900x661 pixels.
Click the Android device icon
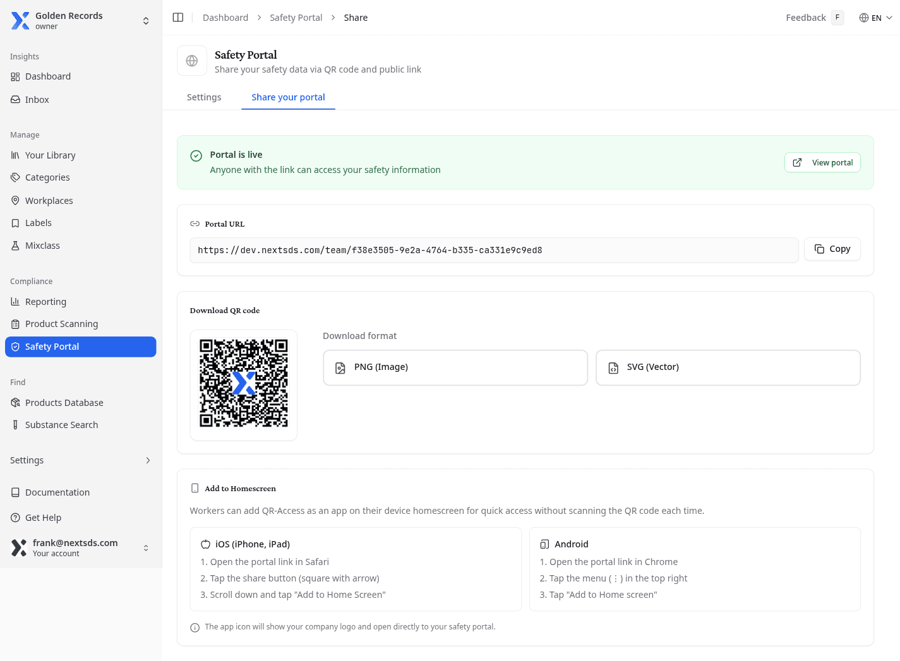tap(545, 544)
